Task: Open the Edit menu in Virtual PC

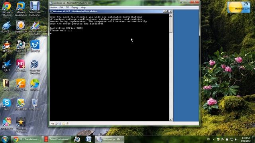Action: (x=61, y=8)
